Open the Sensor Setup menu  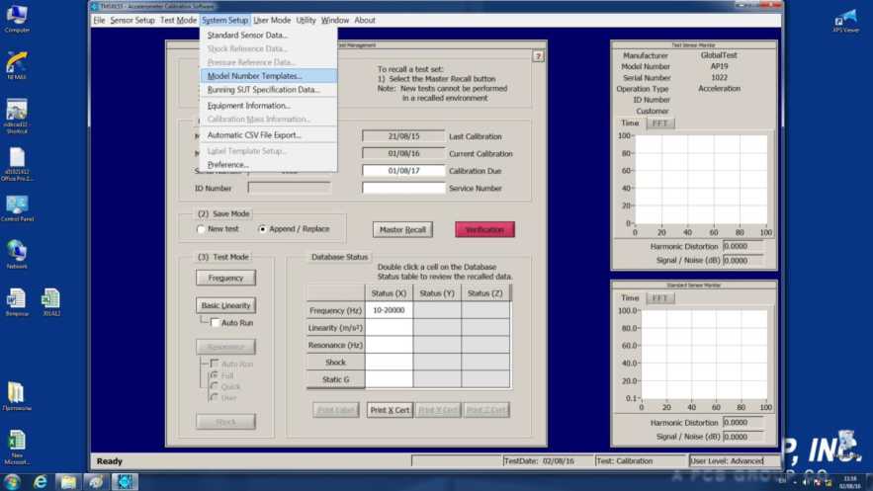[131, 20]
